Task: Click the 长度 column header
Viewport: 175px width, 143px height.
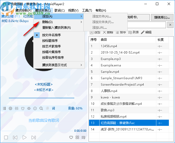Action: tap(162, 40)
